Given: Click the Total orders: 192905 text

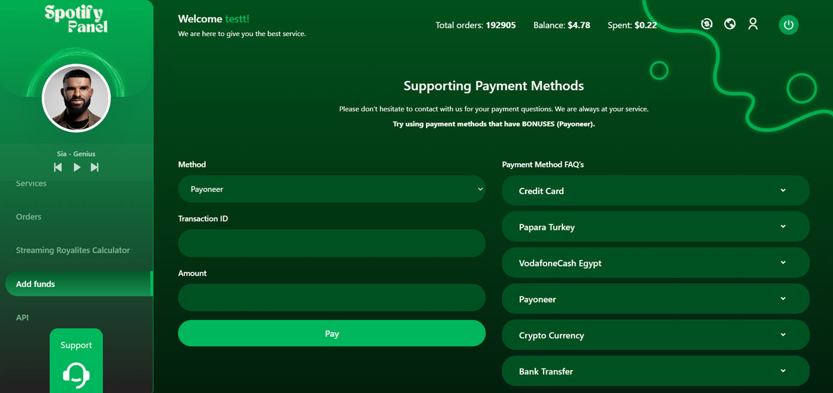Looking at the screenshot, I should [475, 25].
